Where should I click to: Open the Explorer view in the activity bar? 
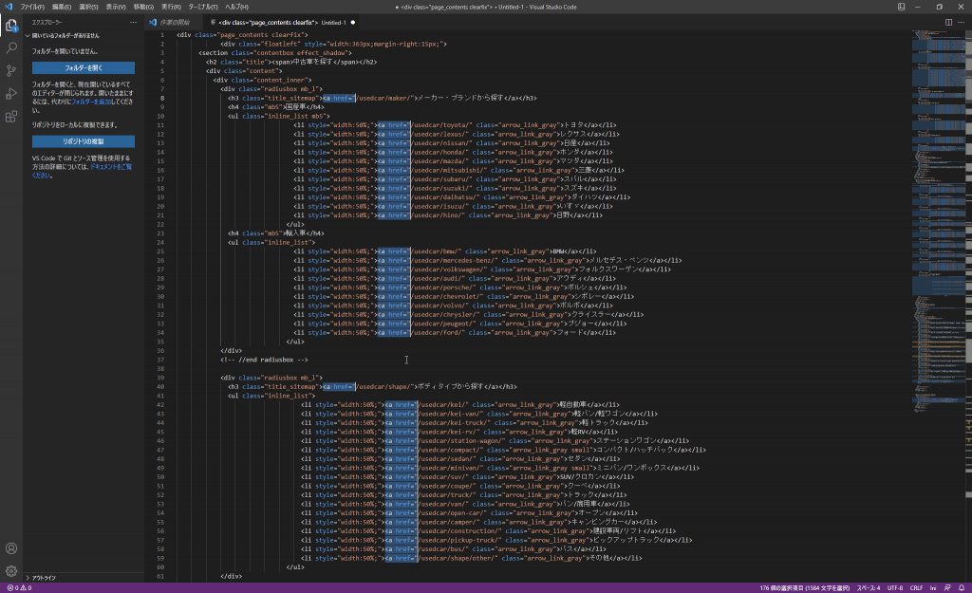click(11, 26)
